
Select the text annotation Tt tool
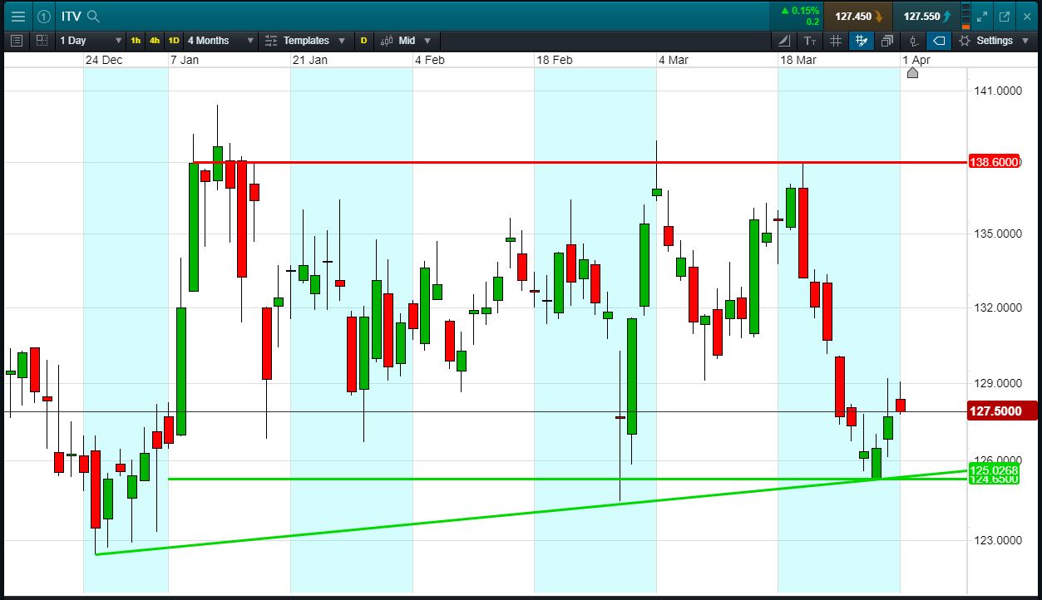tap(810, 40)
